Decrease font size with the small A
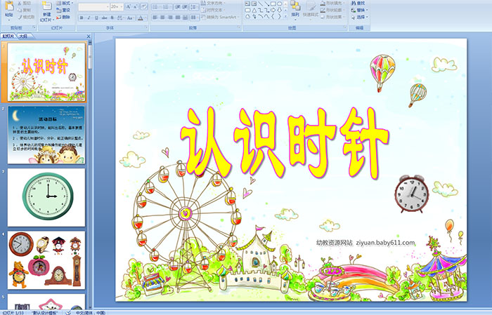 click(135, 6)
